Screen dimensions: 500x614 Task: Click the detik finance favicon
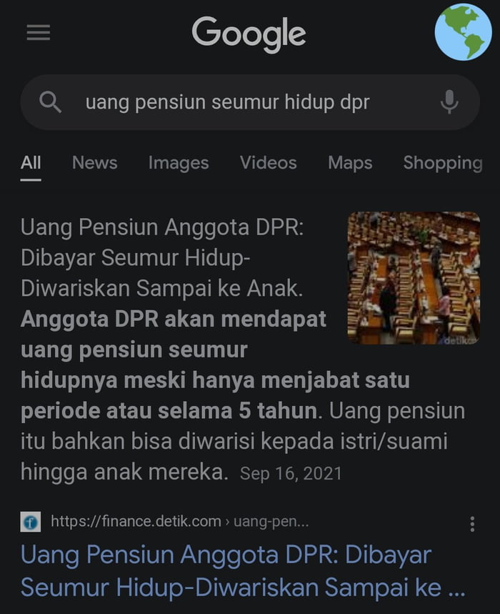tap(31, 522)
